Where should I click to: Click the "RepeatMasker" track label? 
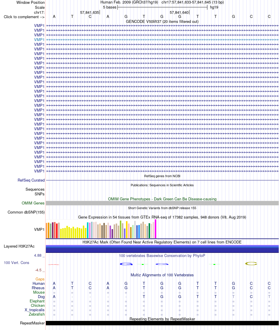(x=32, y=323)
